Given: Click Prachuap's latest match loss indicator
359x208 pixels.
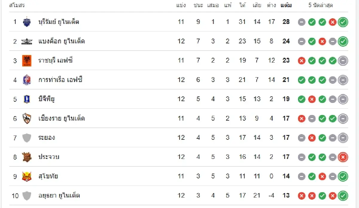Looking at the screenshot, I should click(x=343, y=157).
